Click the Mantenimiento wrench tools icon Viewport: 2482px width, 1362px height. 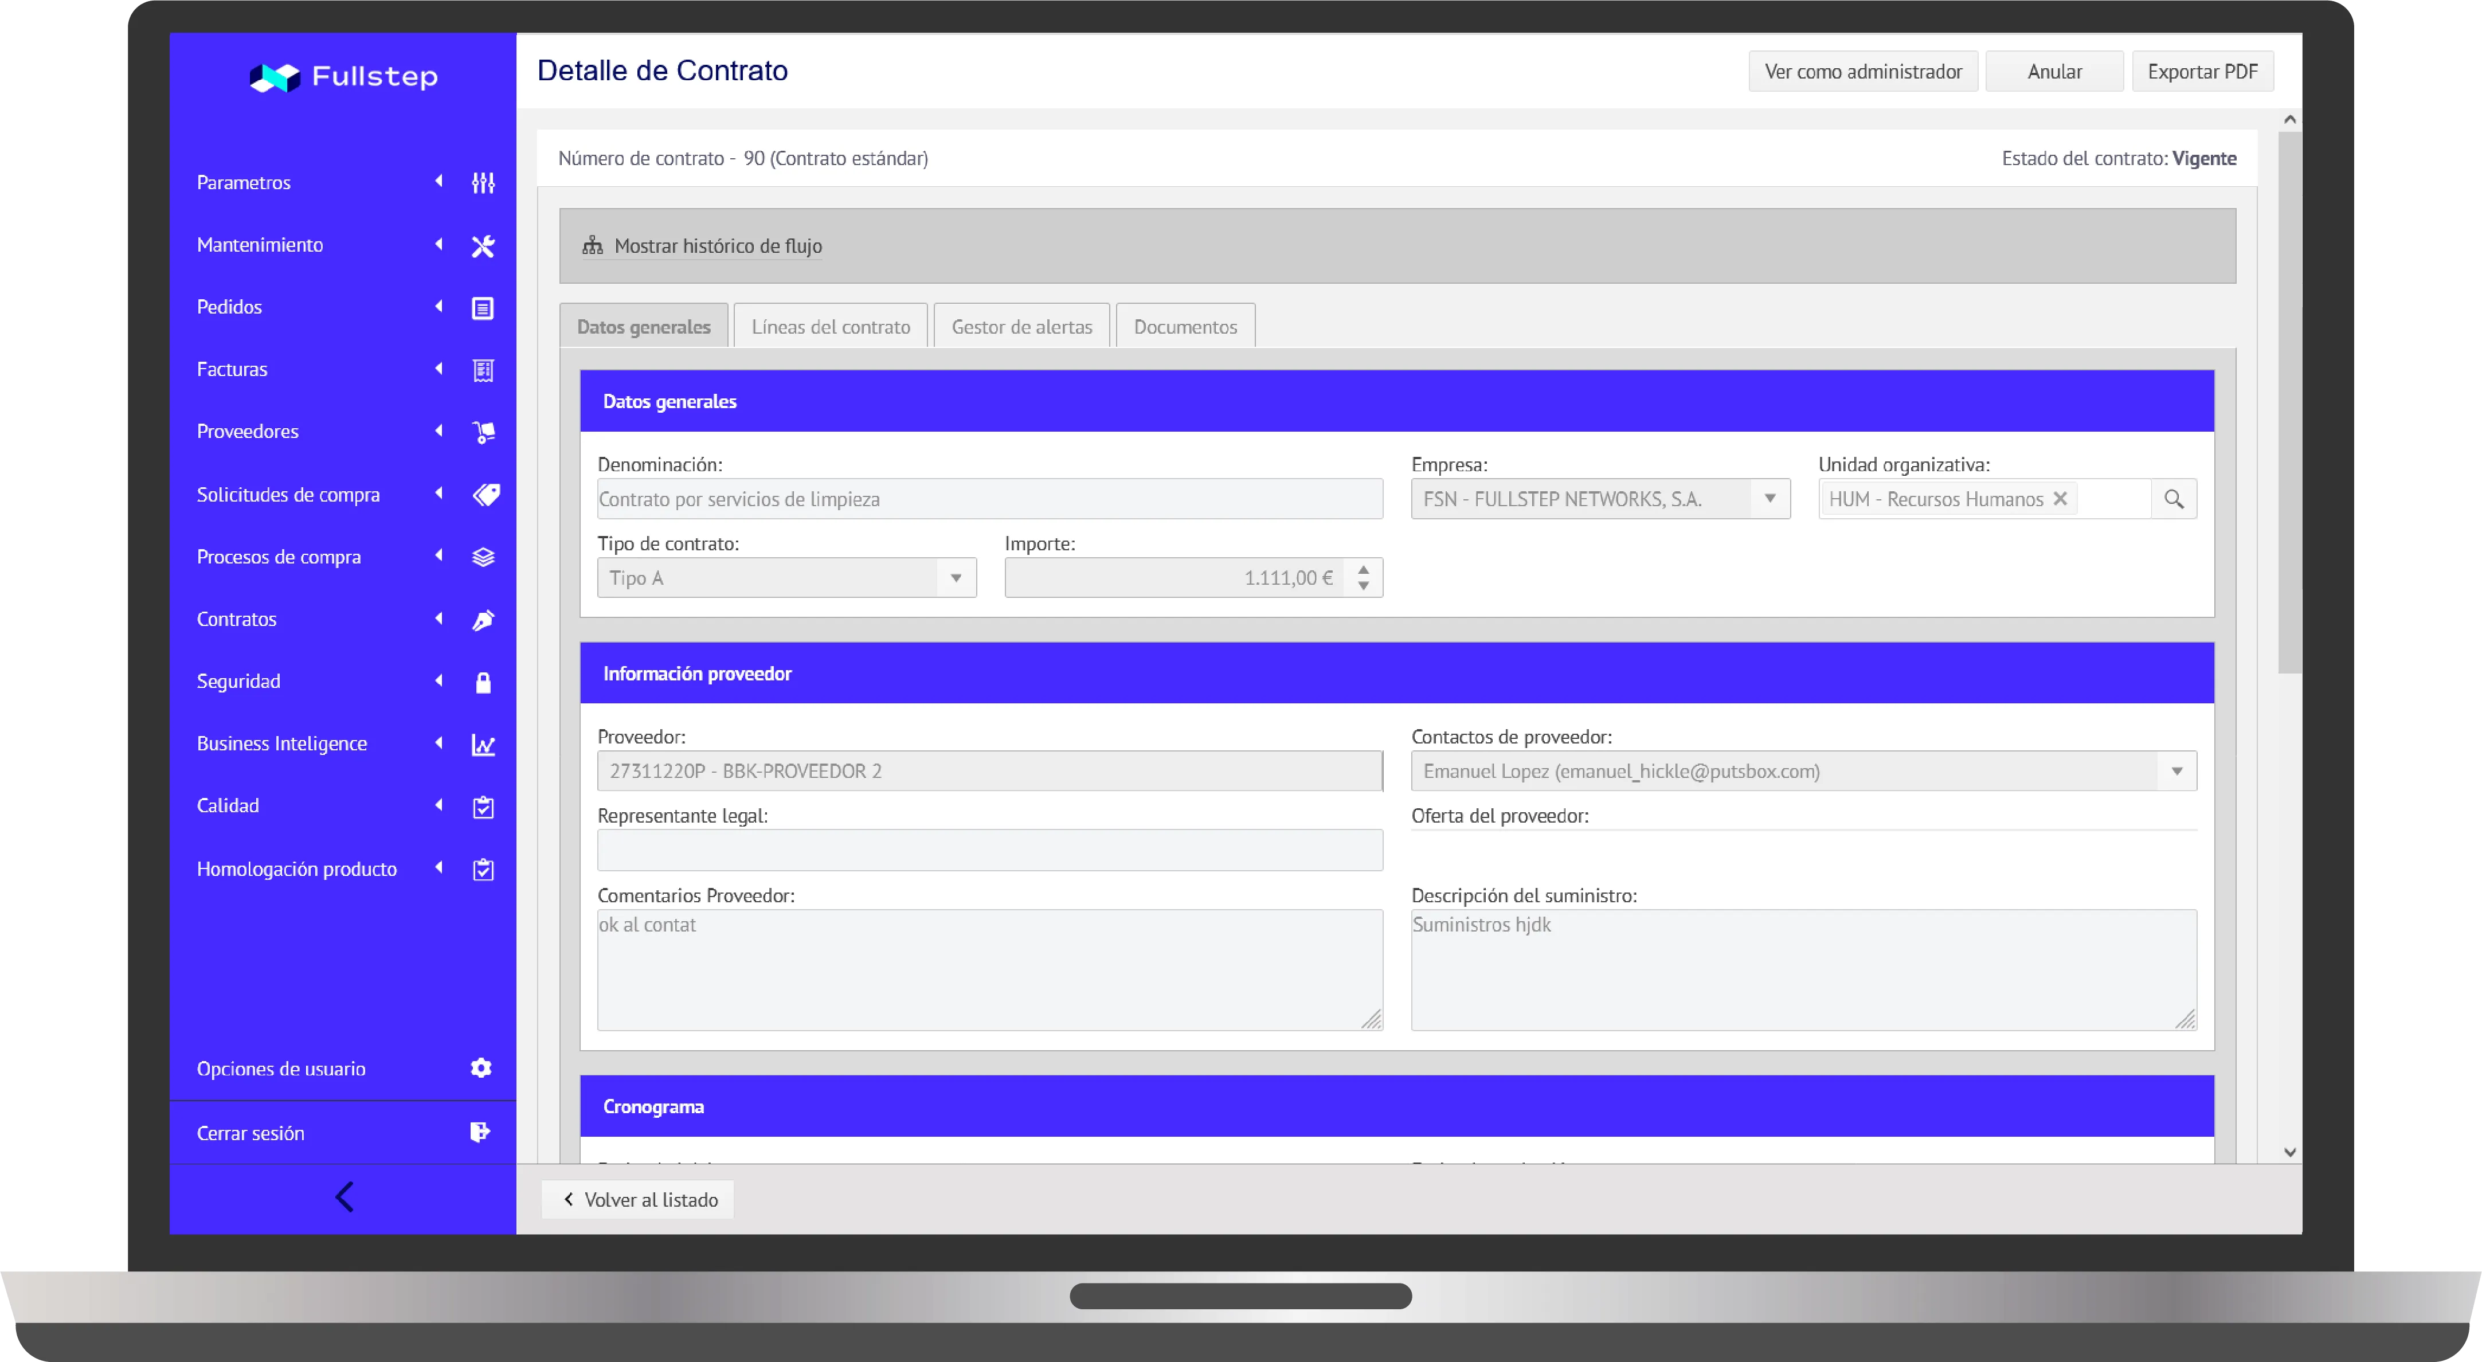(x=483, y=245)
